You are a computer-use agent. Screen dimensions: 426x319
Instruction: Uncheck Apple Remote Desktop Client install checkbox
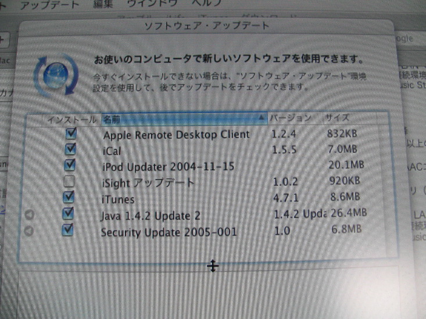(x=71, y=133)
